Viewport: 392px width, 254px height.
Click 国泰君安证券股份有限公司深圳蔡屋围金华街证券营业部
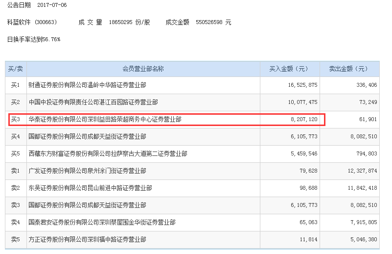[x=102, y=223]
